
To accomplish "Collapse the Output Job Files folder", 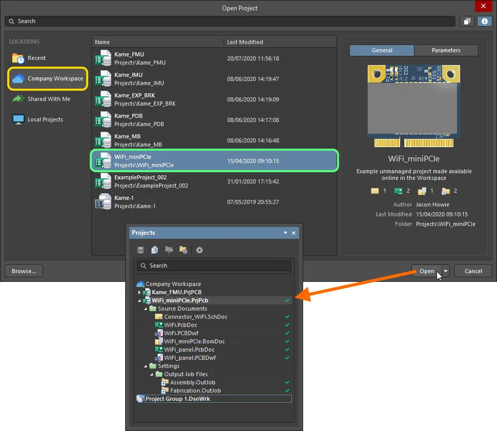I will click(x=151, y=374).
